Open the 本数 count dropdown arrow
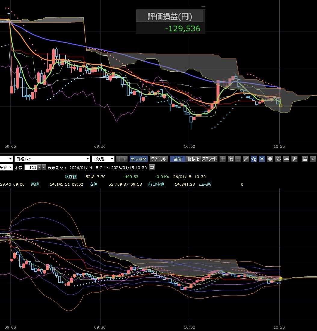Image resolution: width=317 pixels, height=331 pixels. 39,168
